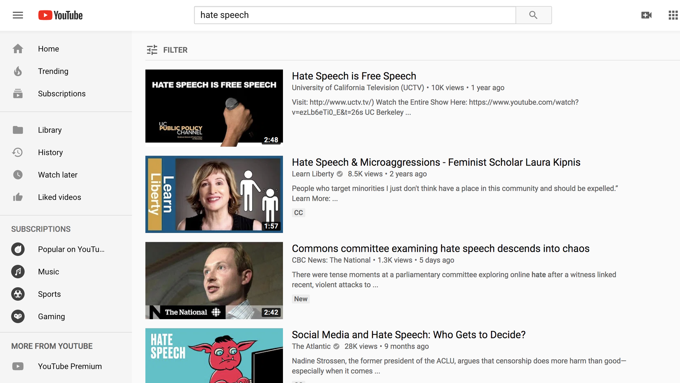Click the Commons committee video thumbnail
This screenshot has width=680, height=383.
pos(214,280)
